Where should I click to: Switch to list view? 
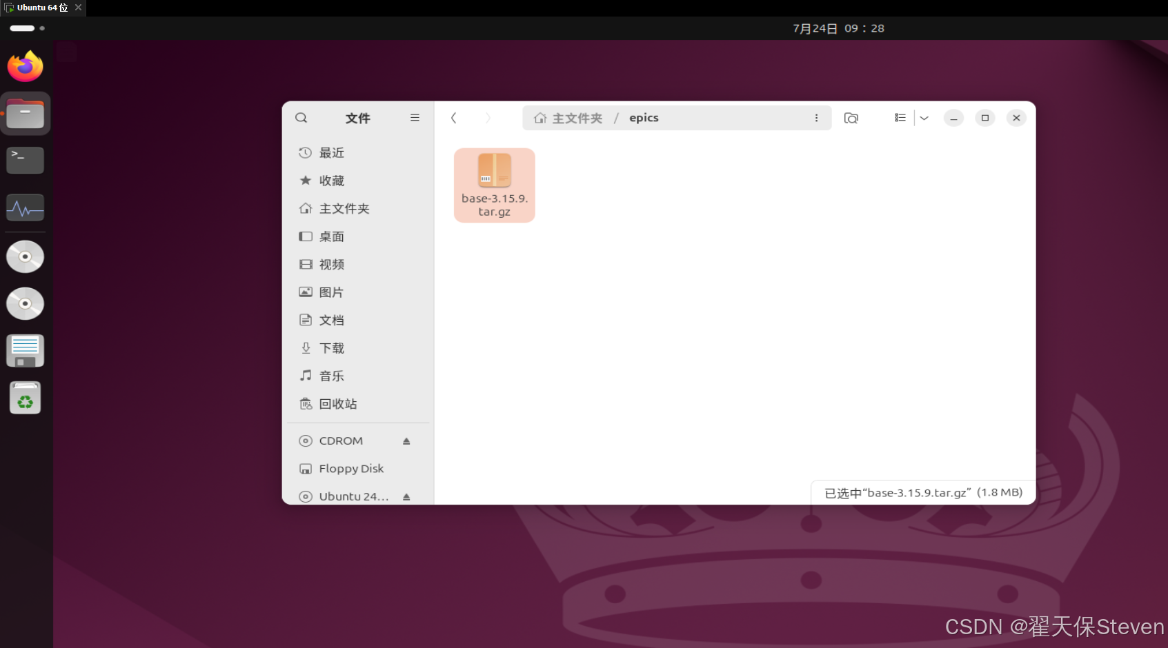(x=900, y=118)
